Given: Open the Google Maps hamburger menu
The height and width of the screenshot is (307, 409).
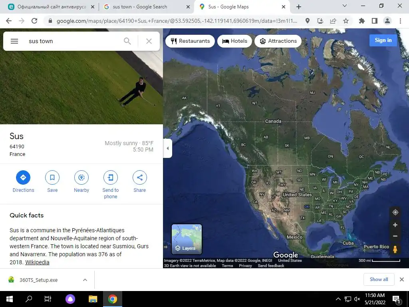Looking at the screenshot, I should (14, 41).
